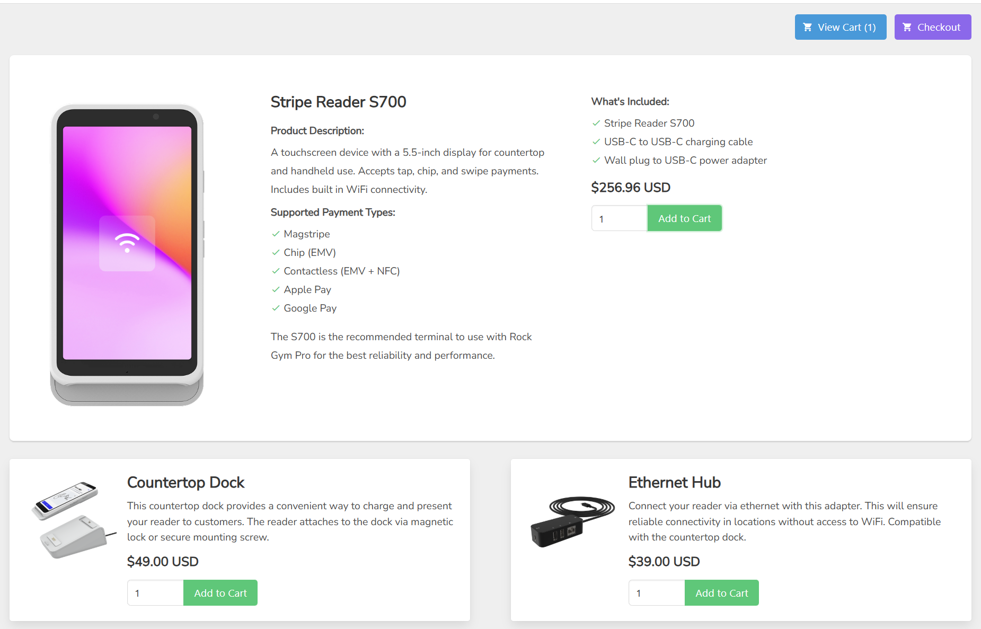The width and height of the screenshot is (981, 629).
Task: Add Stripe Reader S700 to cart
Action: tap(684, 218)
